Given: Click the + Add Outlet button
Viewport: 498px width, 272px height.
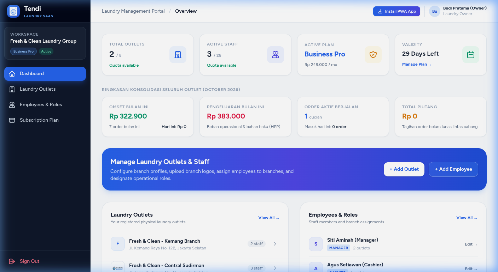Looking at the screenshot, I should point(404,169).
